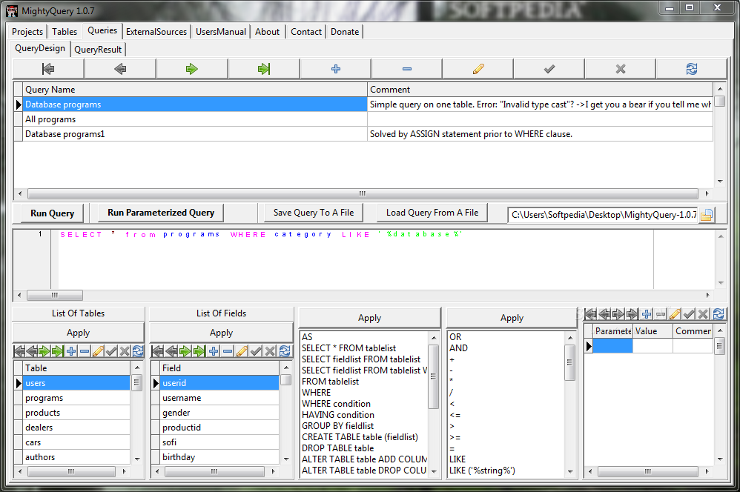Select the 'birthday' field row
Screen dimensions: 740x492
219,457
